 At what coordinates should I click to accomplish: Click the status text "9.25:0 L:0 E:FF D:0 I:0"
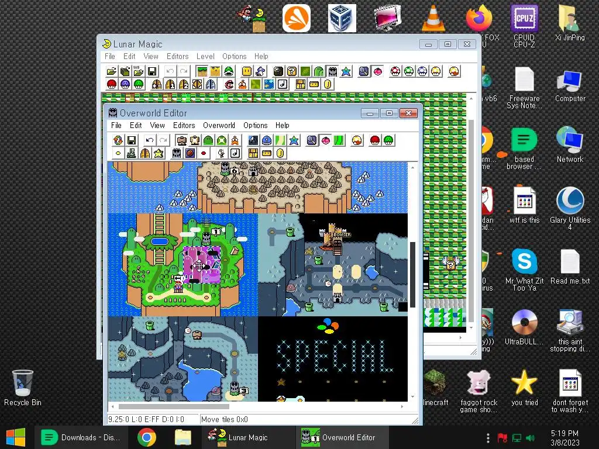pos(146,419)
